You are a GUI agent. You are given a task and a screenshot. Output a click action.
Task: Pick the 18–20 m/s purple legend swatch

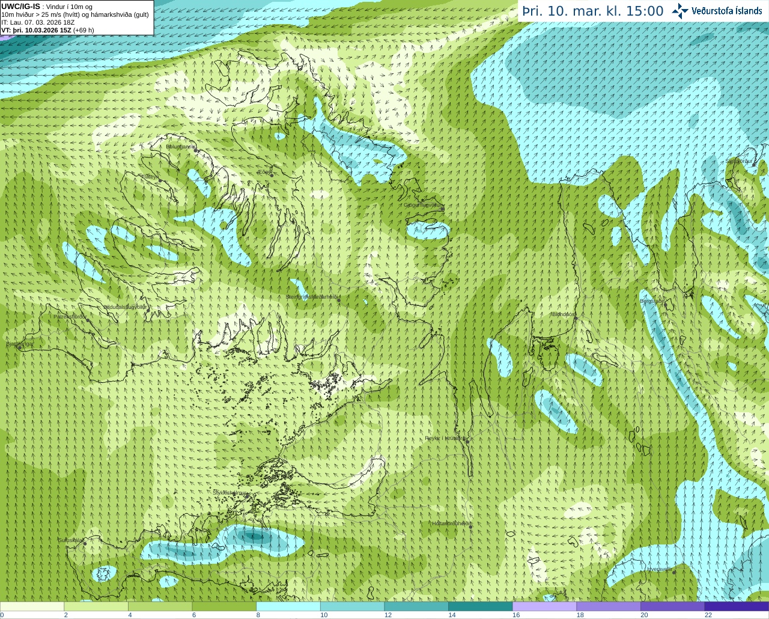(x=609, y=606)
